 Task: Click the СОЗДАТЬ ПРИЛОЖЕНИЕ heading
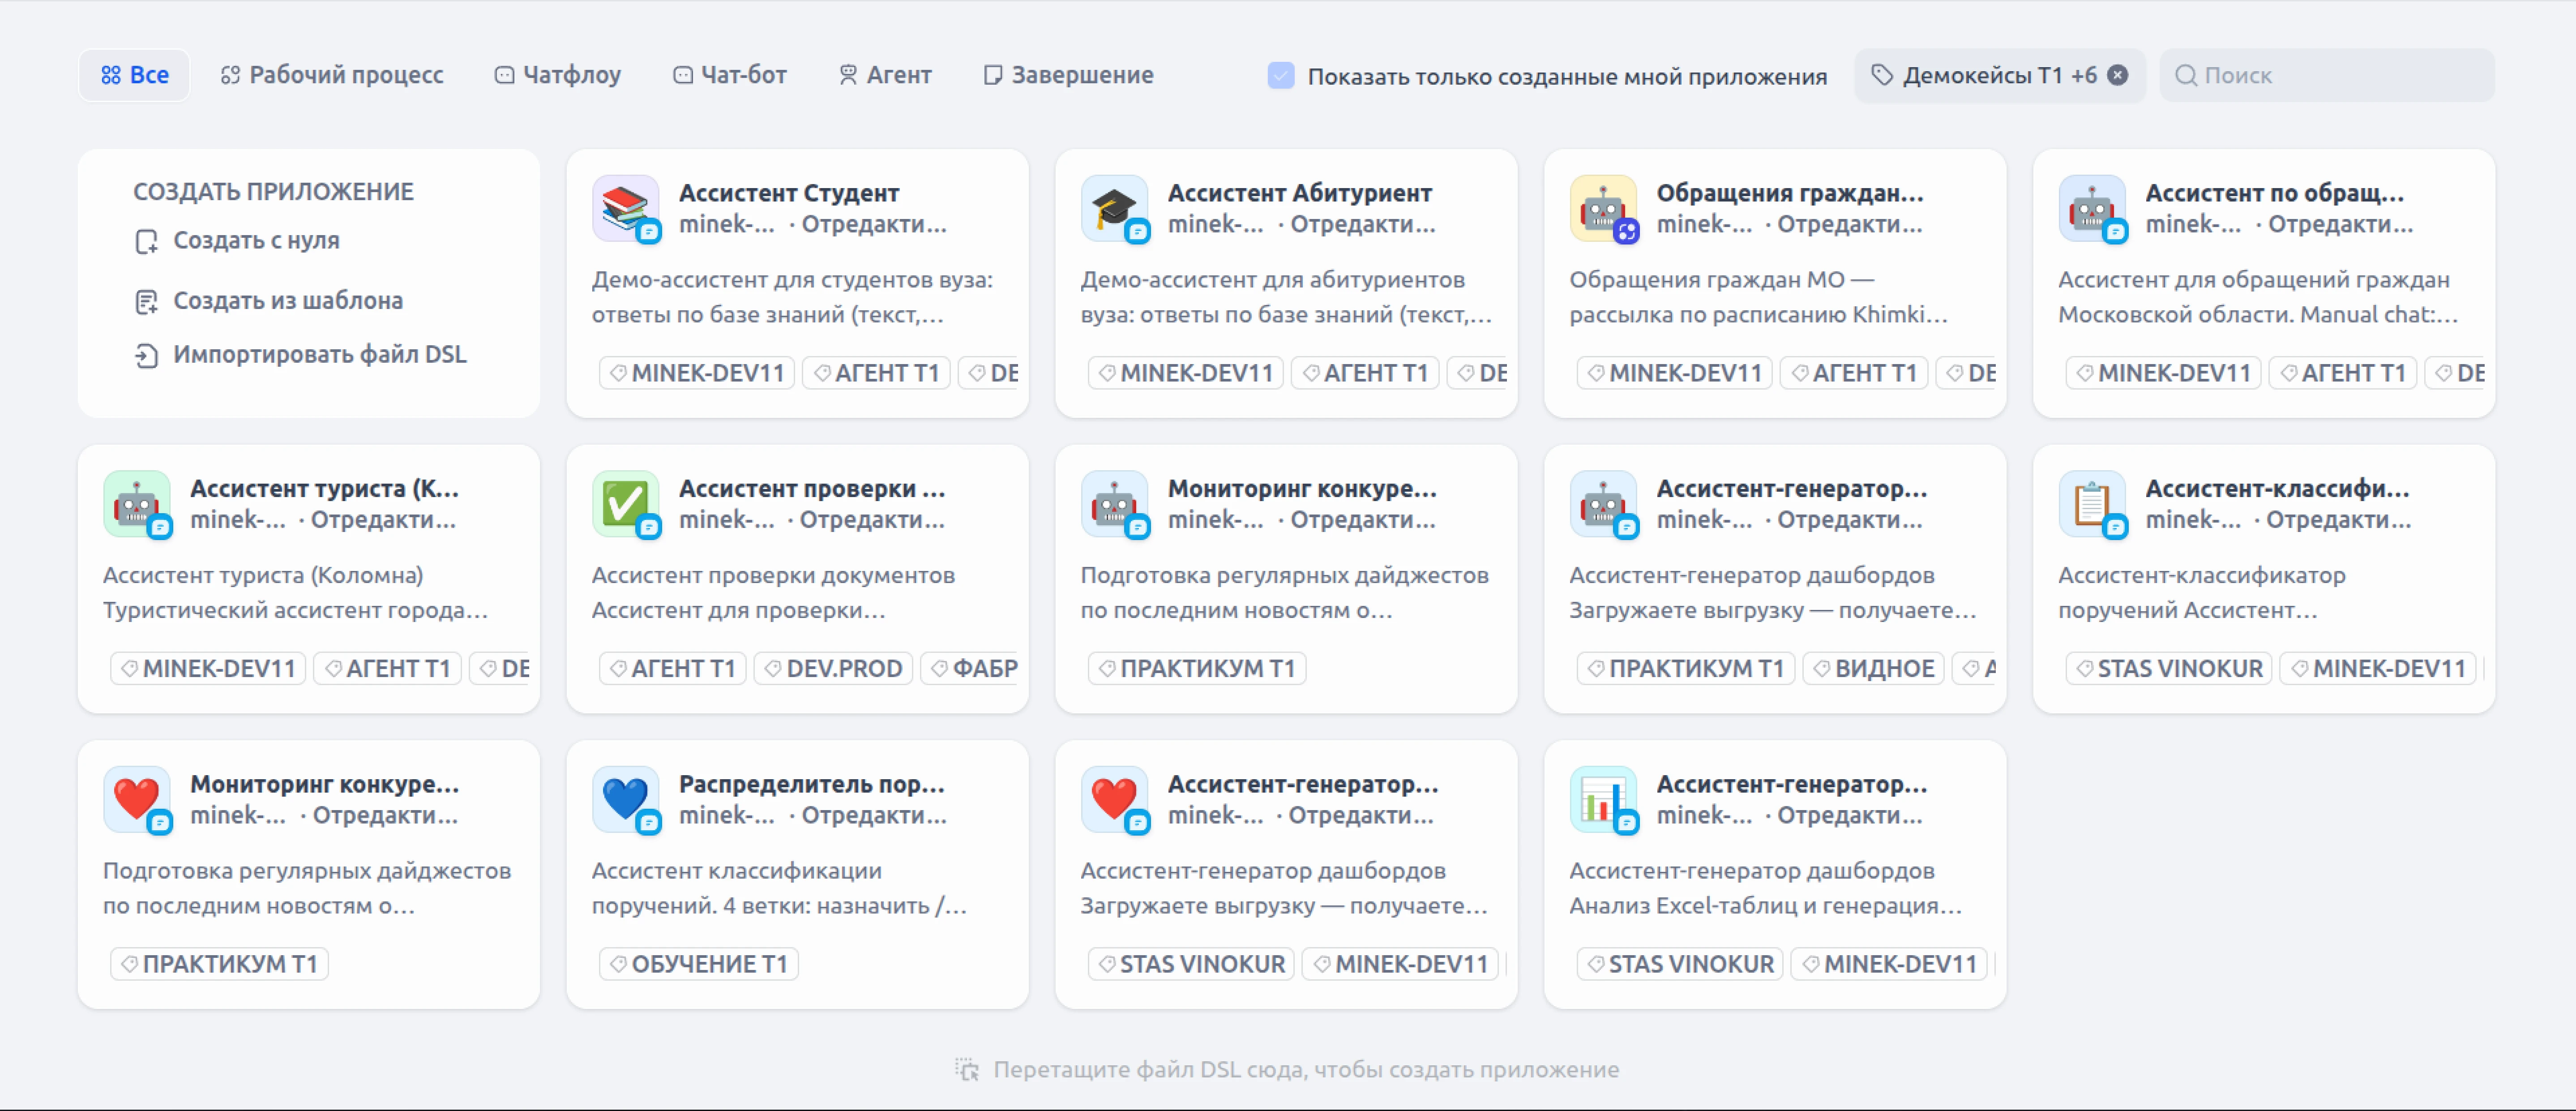click(273, 191)
